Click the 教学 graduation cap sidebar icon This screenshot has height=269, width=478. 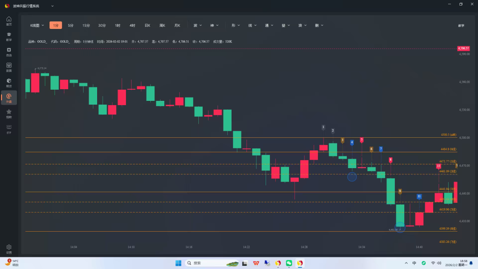(x=9, y=36)
